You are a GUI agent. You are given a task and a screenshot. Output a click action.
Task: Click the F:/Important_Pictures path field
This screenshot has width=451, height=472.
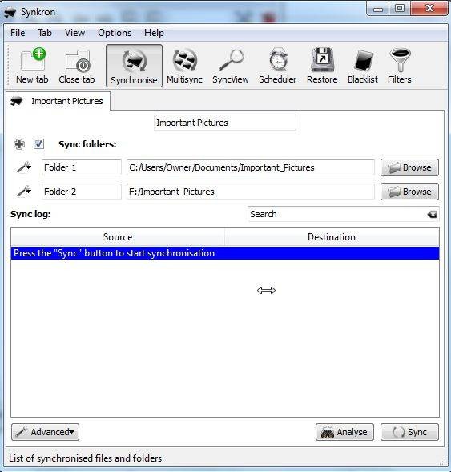[x=250, y=192]
